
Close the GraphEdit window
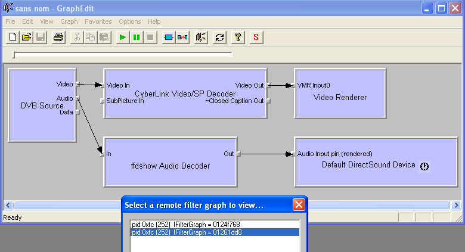tap(455, 8)
